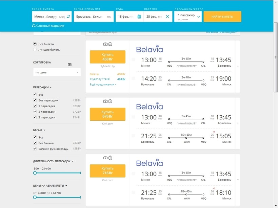
Task: Click the Найти билеты search button
Action: (222, 17)
